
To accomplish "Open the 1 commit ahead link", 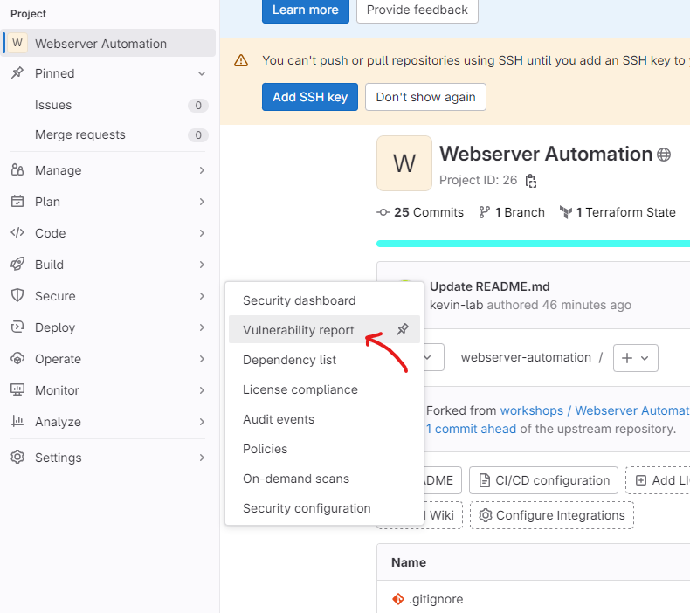I will point(471,429).
